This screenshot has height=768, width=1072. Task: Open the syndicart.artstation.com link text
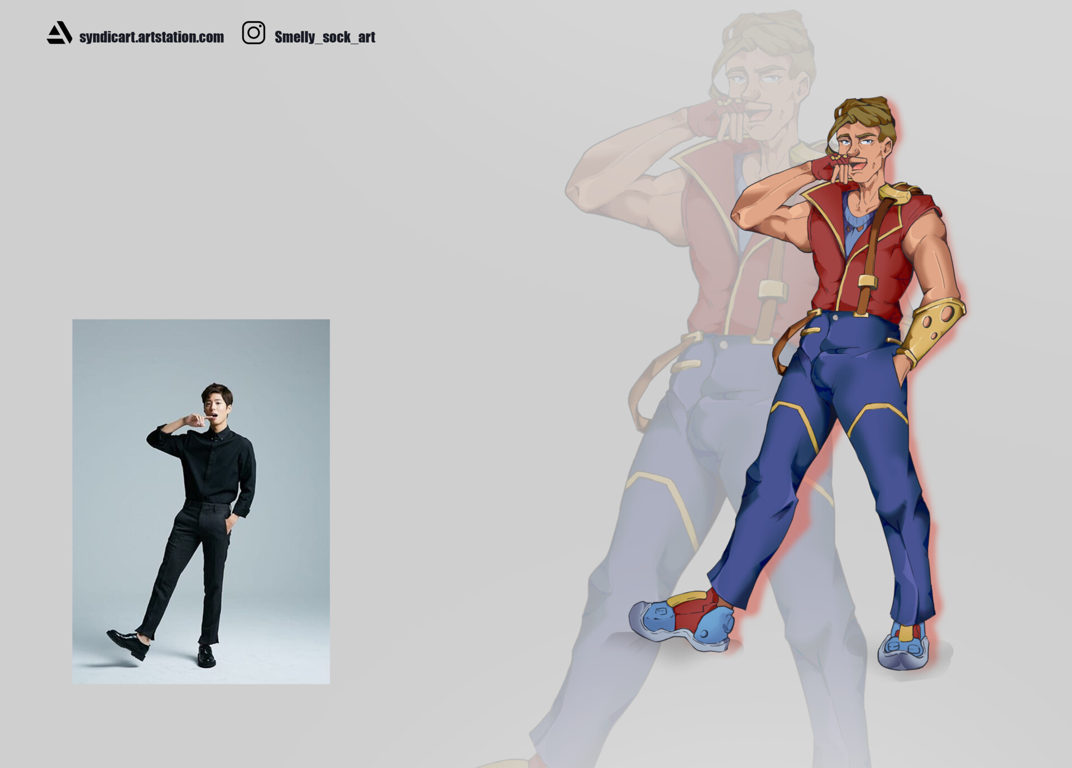coord(151,37)
